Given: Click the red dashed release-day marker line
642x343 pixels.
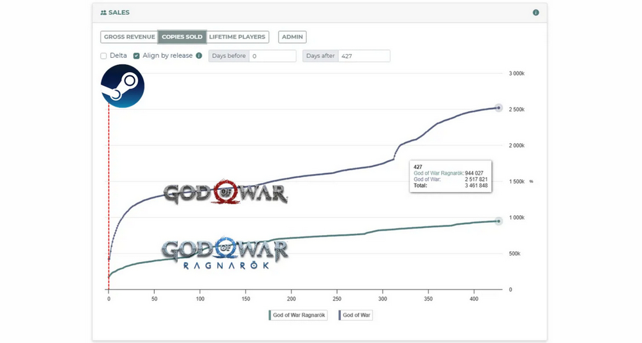Looking at the screenshot, I should (108, 193).
